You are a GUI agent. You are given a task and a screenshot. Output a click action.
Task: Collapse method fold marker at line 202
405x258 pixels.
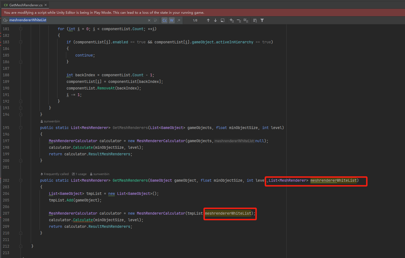pos(21,180)
